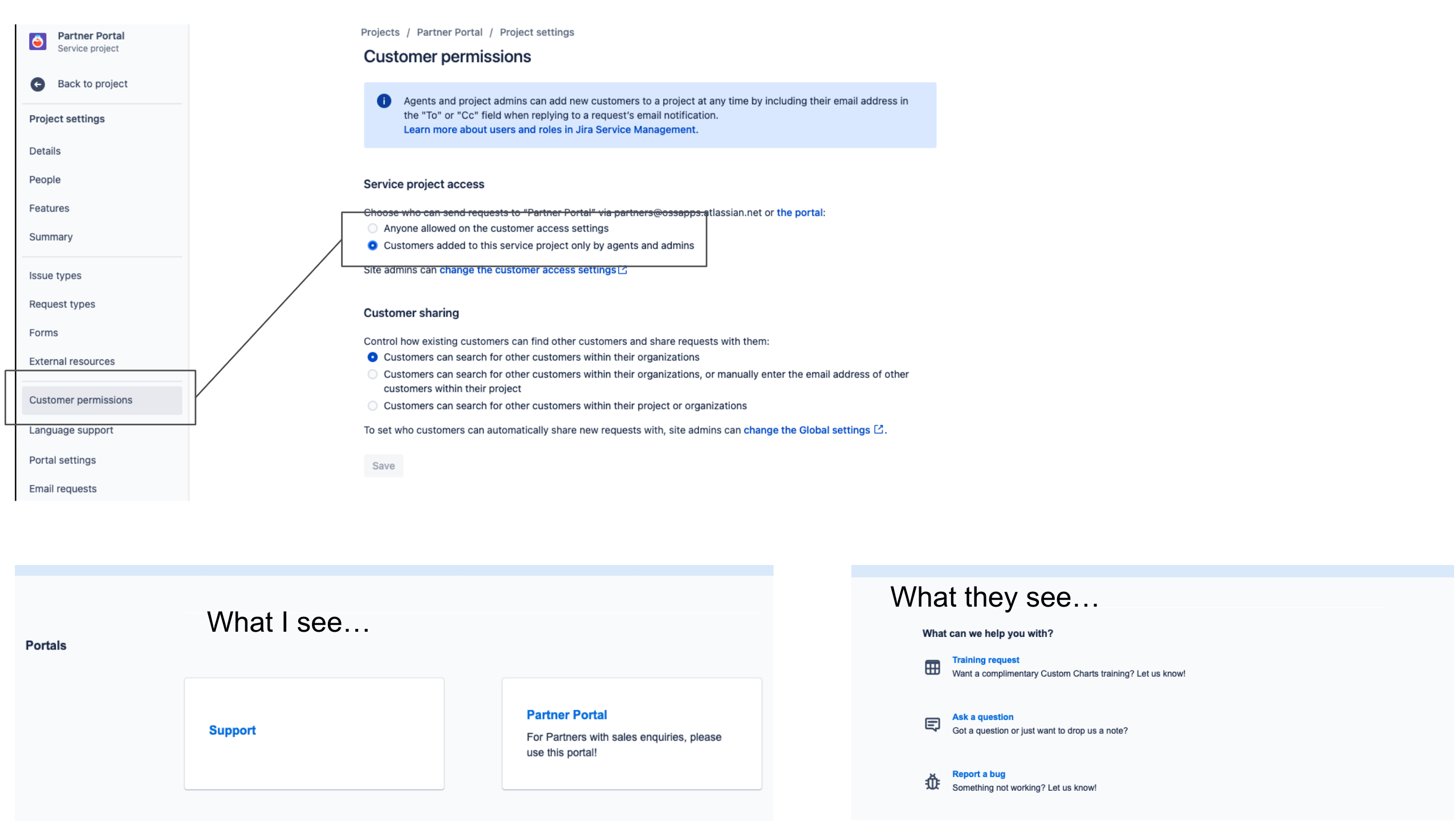Open 'Learn more about users and roles' link
The width and height of the screenshot is (1454, 821).
tap(550, 129)
